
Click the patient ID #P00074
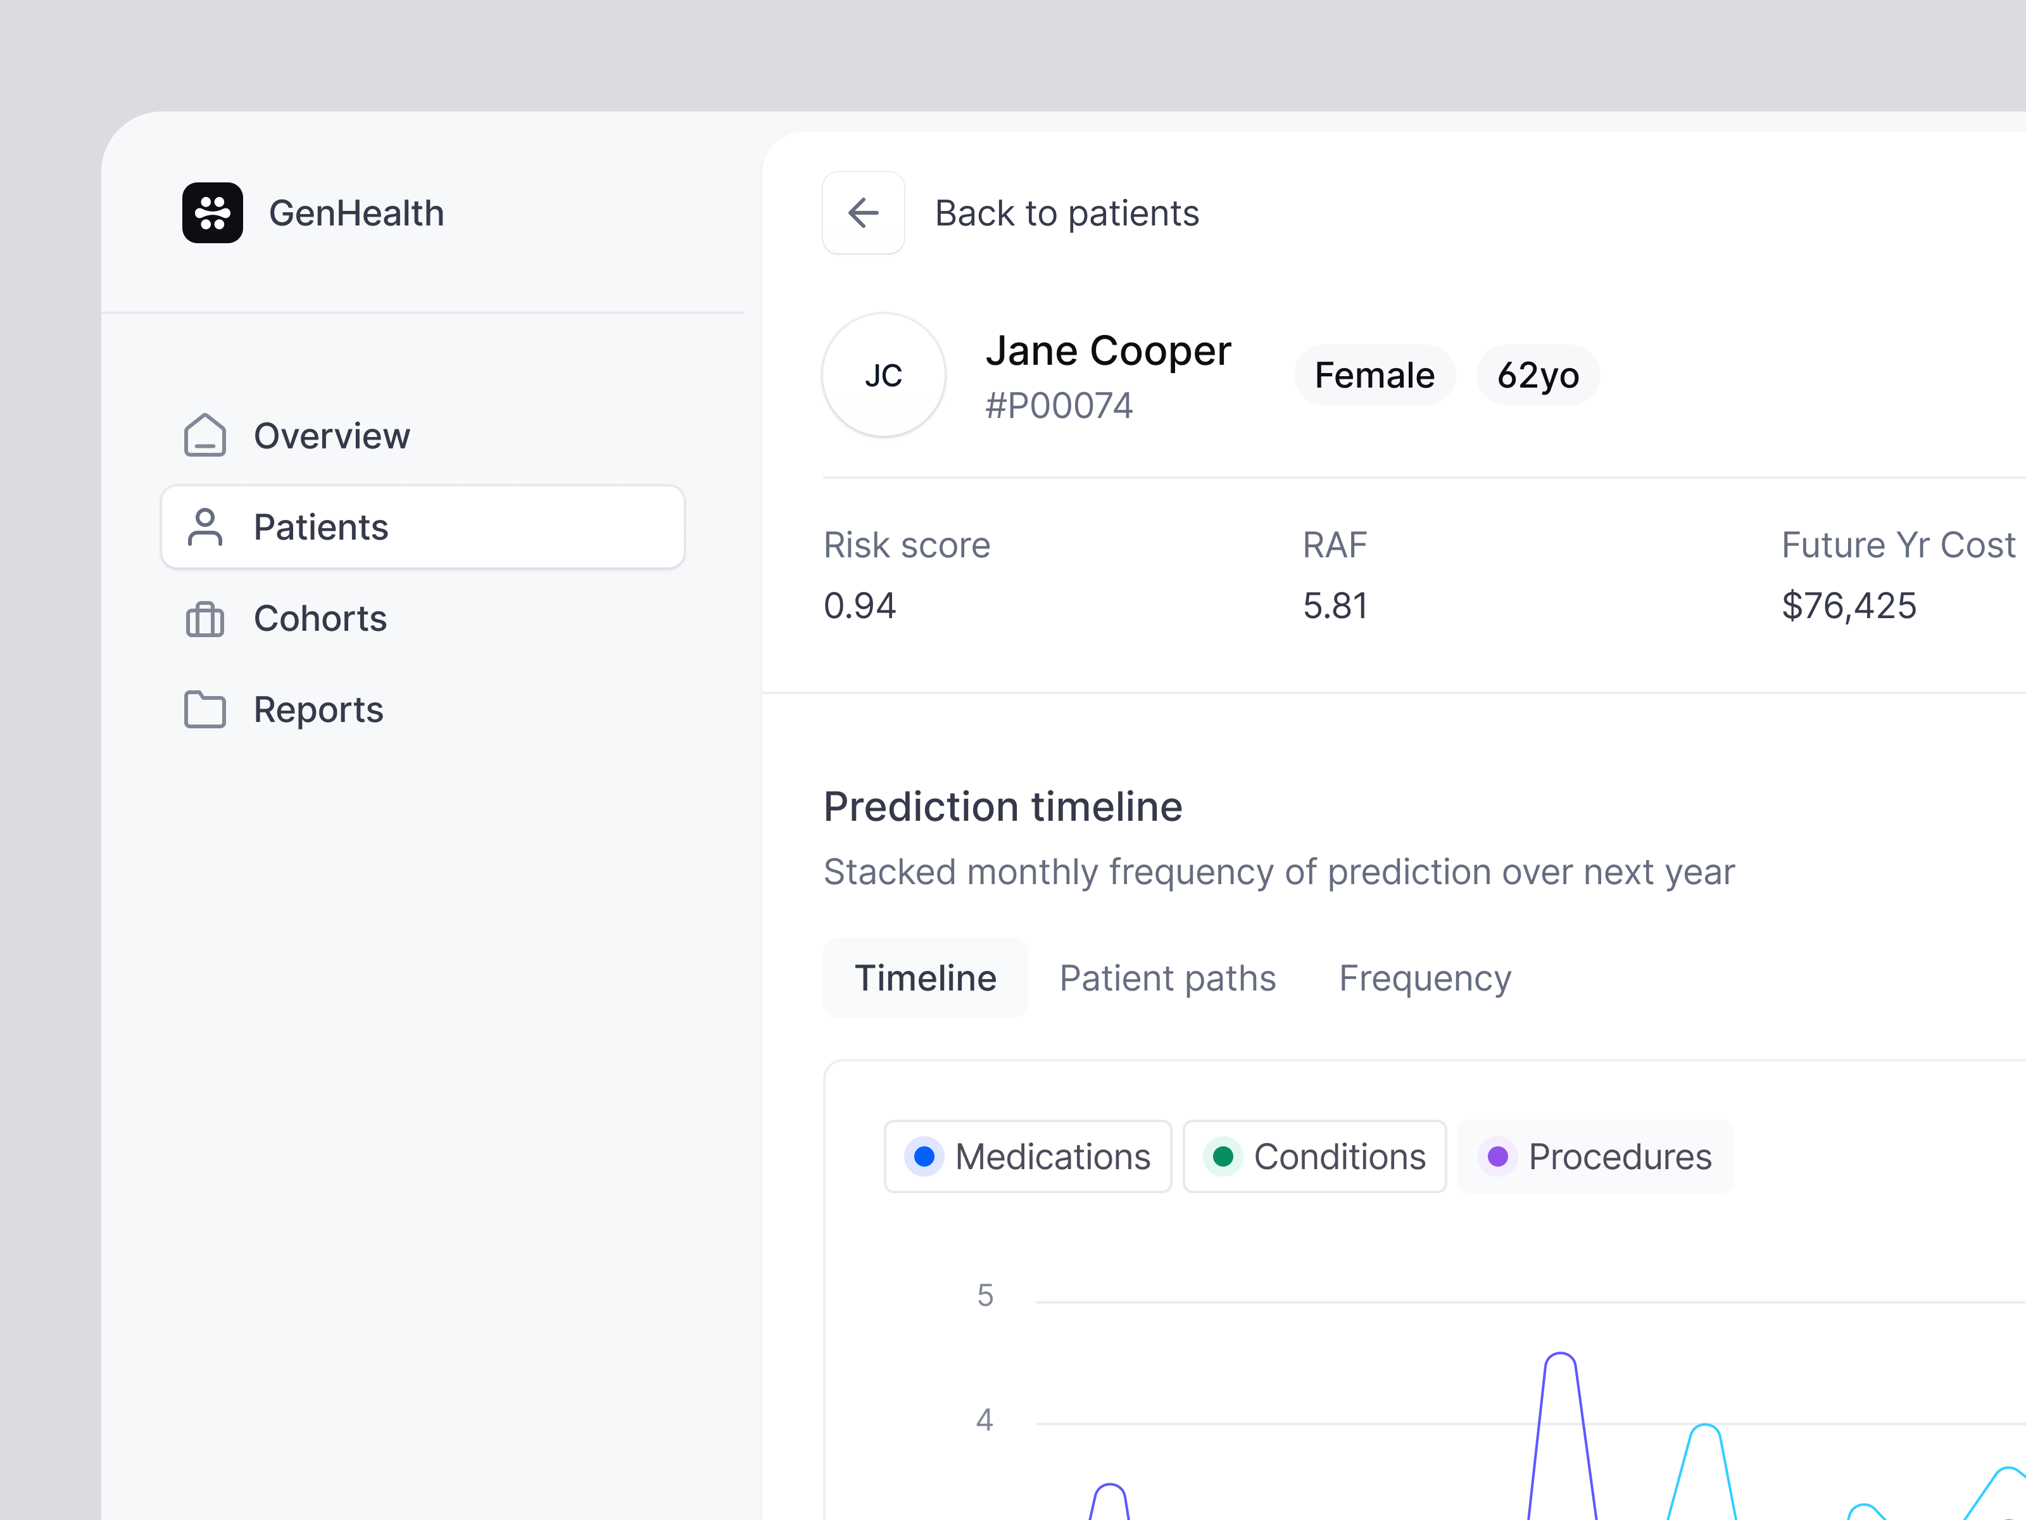tap(1059, 405)
